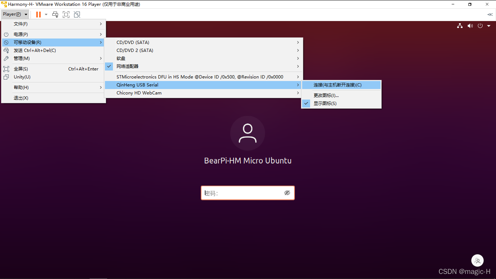Click the Ubuntu power icon in top bar
This screenshot has height=279, width=496.
pos(480,26)
